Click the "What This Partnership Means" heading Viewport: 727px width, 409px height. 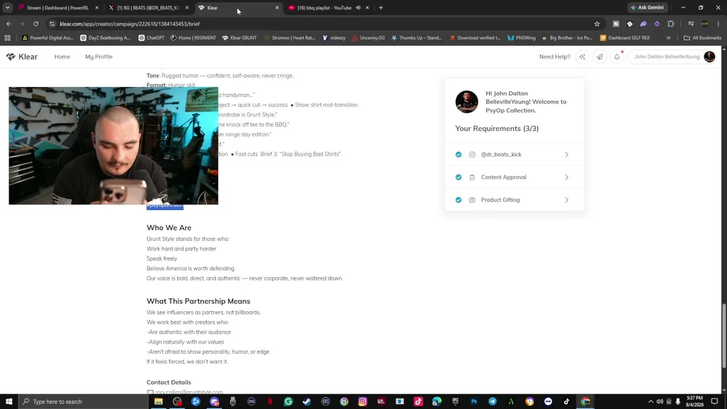[x=198, y=301]
